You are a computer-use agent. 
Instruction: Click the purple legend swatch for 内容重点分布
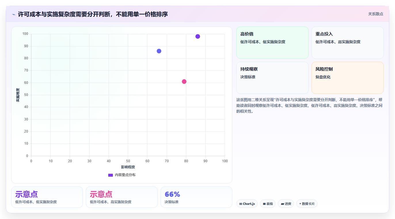point(111,175)
